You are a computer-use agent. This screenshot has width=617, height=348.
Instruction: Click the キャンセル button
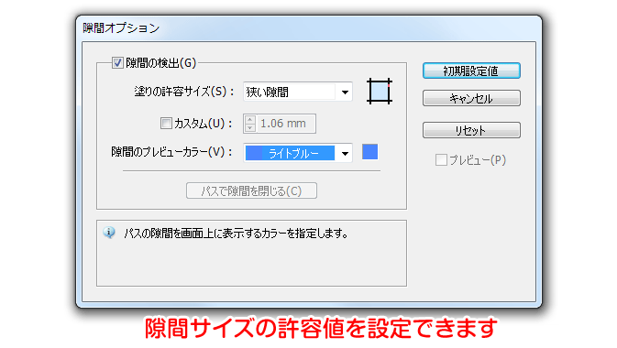(x=471, y=98)
